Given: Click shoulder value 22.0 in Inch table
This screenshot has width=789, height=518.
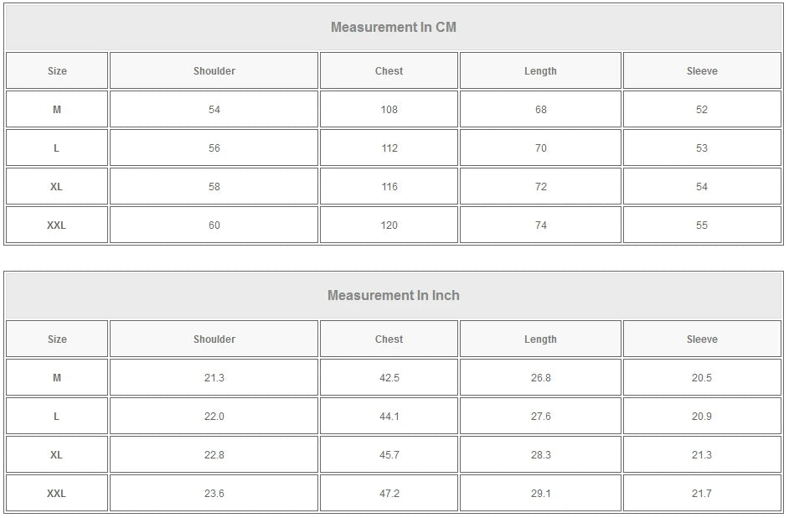Looking at the screenshot, I should pyautogui.click(x=214, y=417).
